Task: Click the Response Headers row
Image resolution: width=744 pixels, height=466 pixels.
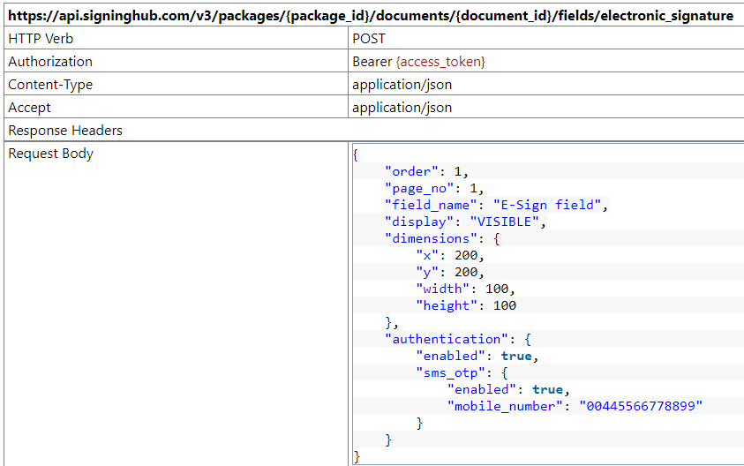Action: (65, 131)
